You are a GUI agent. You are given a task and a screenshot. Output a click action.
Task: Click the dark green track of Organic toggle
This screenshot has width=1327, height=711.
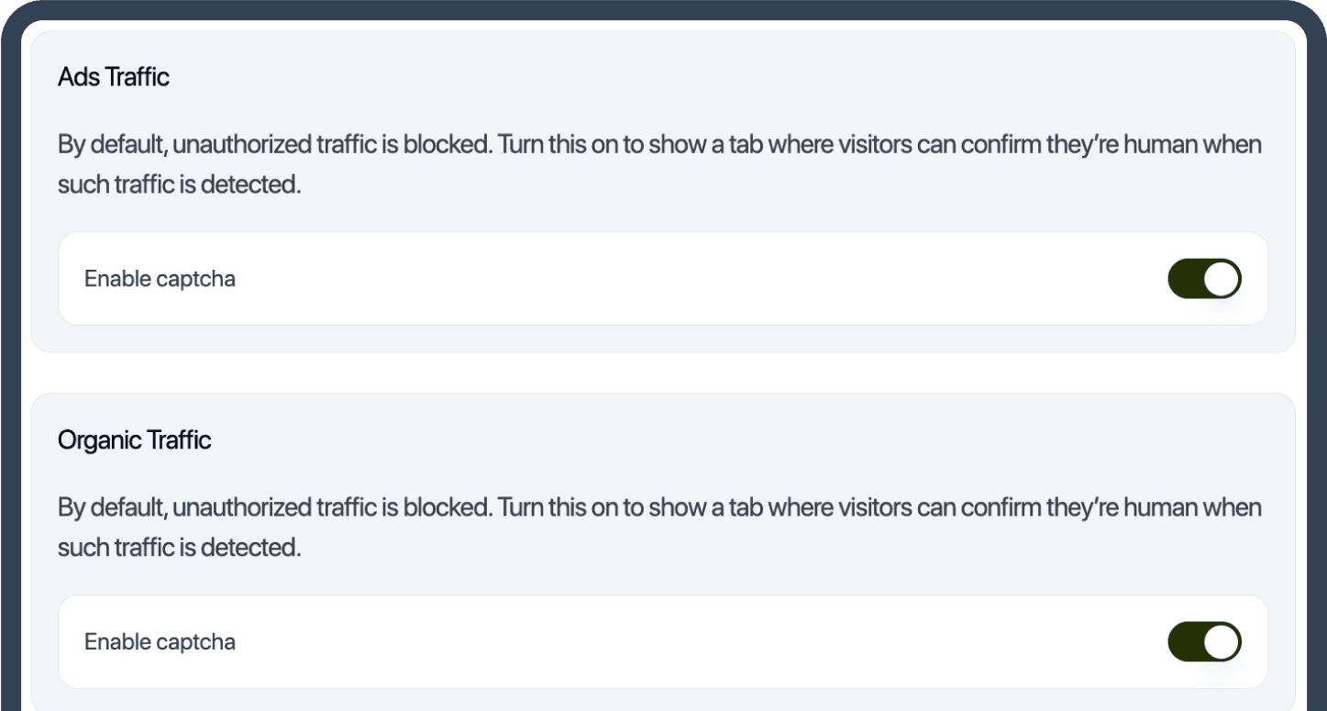pos(1185,642)
